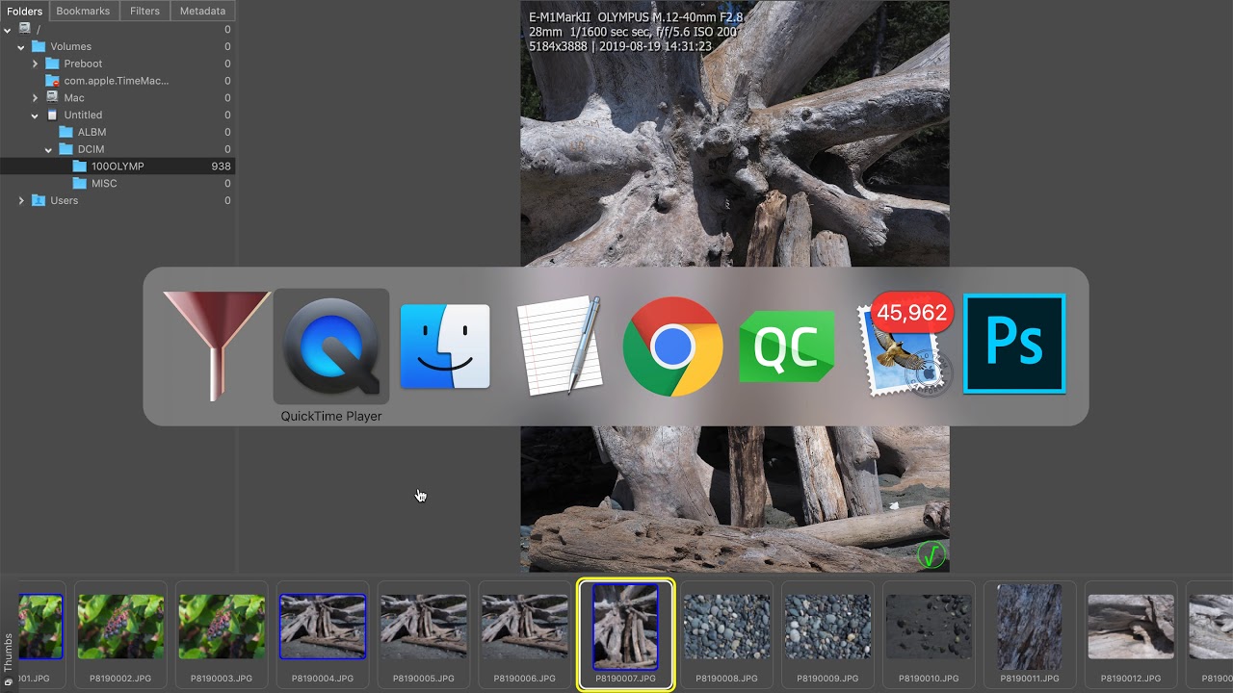Switch to Google Chrome via the app switcher
This screenshot has height=693, width=1233.
(x=673, y=346)
